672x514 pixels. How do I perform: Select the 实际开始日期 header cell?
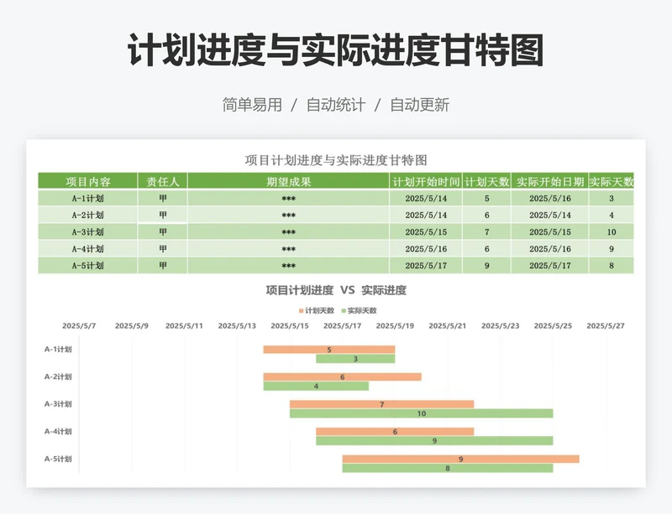[550, 181]
